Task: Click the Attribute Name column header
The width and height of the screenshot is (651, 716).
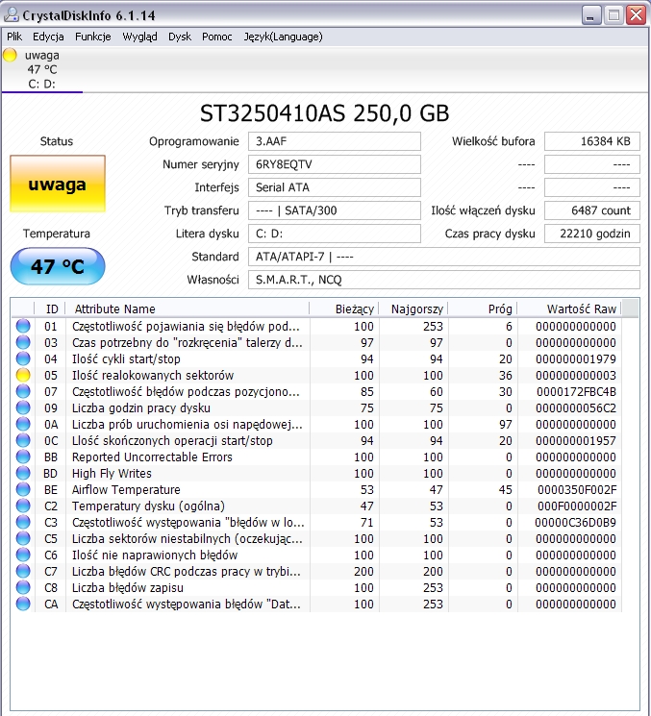Action: pyautogui.click(x=188, y=309)
